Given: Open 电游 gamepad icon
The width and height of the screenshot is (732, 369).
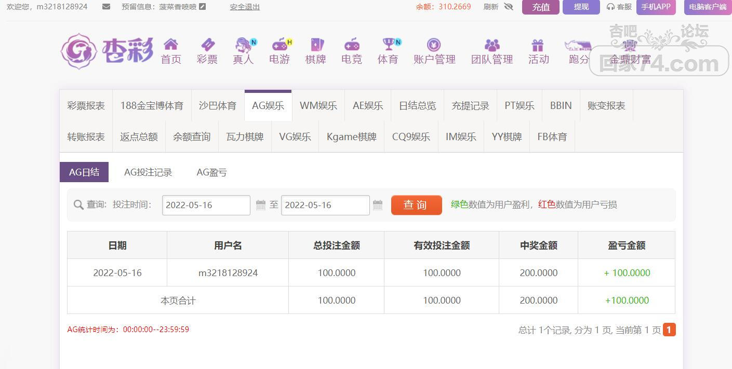Looking at the screenshot, I should (x=280, y=45).
